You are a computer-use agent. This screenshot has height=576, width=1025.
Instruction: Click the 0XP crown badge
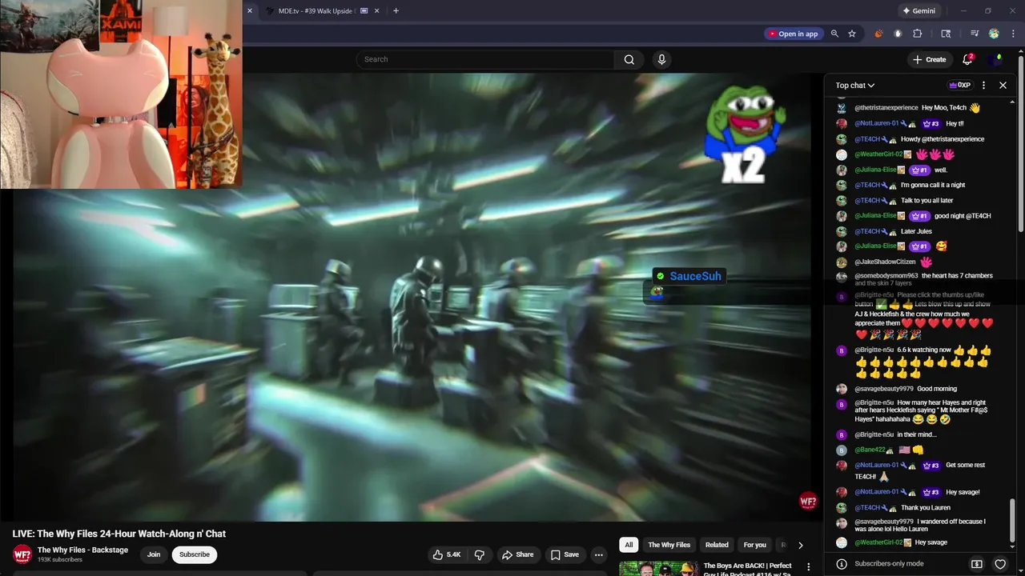959,85
